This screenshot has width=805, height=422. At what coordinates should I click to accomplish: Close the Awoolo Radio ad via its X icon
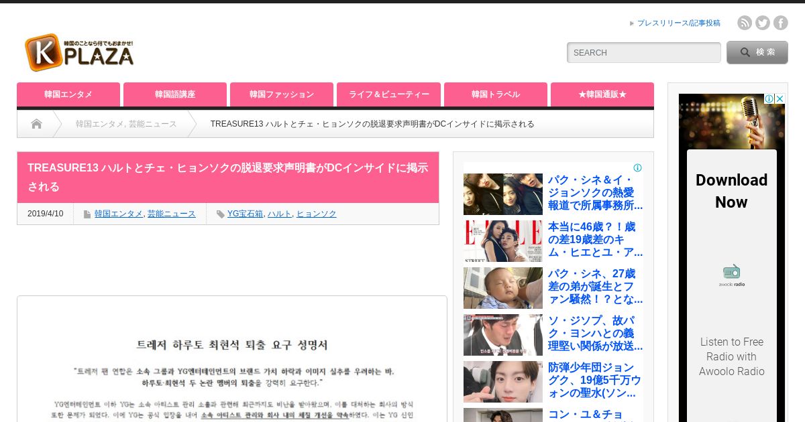[x=780, y=98]
